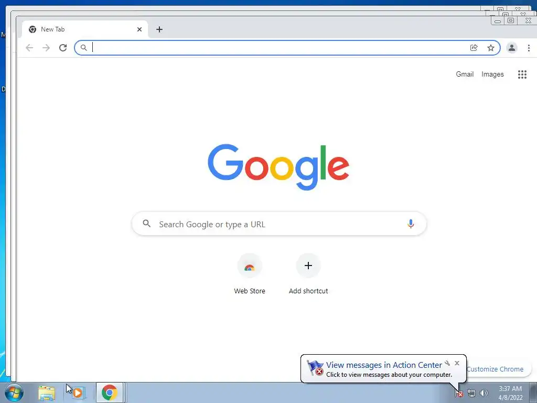Click the wrench icon in Action Center balloon
The image size is (537, 403).
tap(447, 363)
